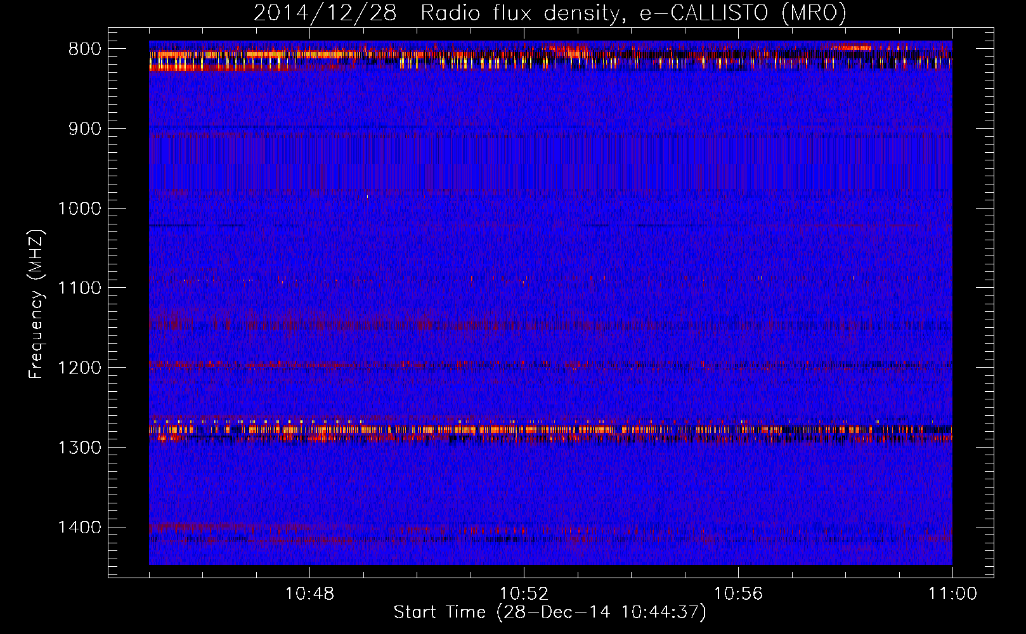
Task: Click the 10:48 time tick label
Action: coord(309,594)
